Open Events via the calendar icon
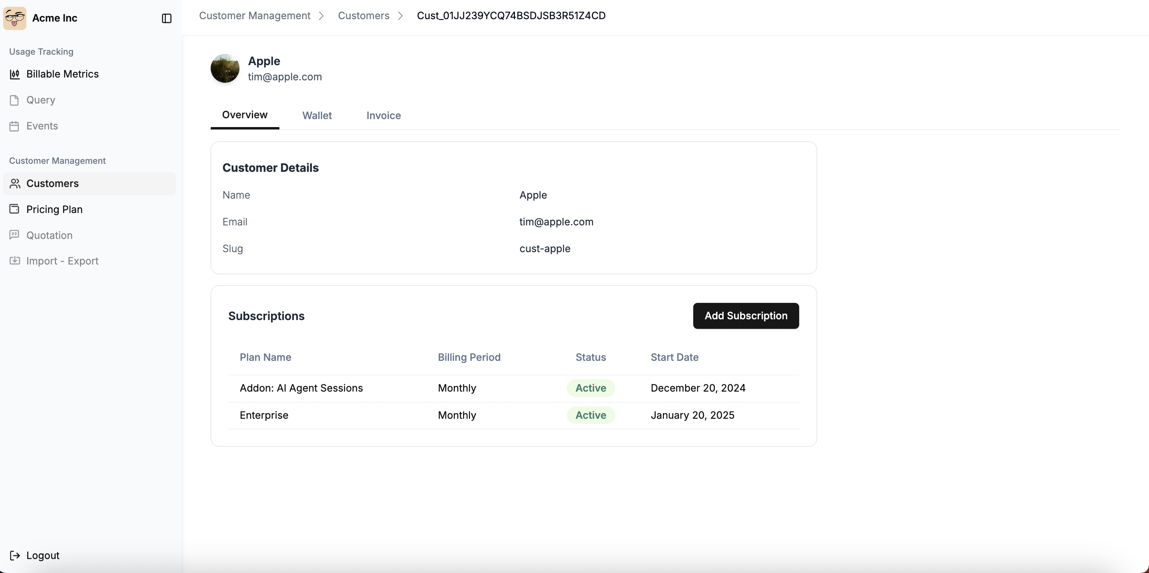This screenshot has width=1149, height=573. click(15, 126)
